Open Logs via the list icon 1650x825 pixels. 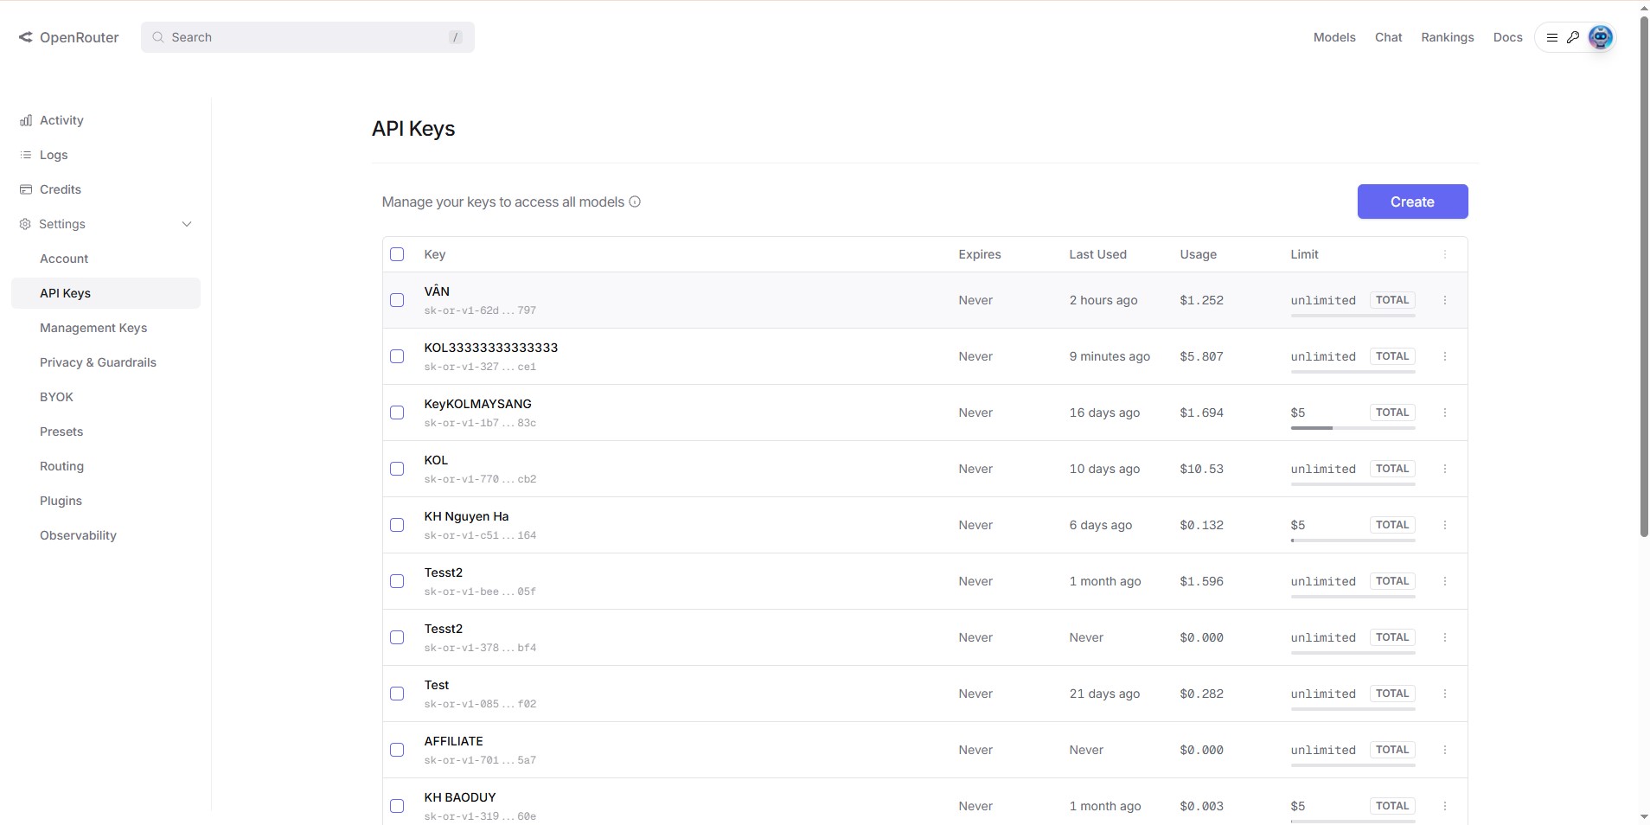tap(26, 155)
